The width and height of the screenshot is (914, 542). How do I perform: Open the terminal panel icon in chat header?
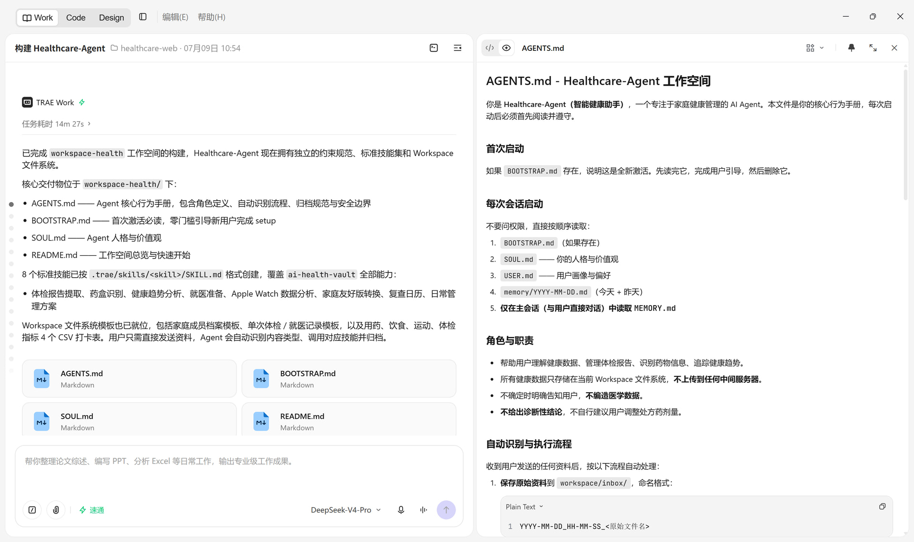click(434, 48)
